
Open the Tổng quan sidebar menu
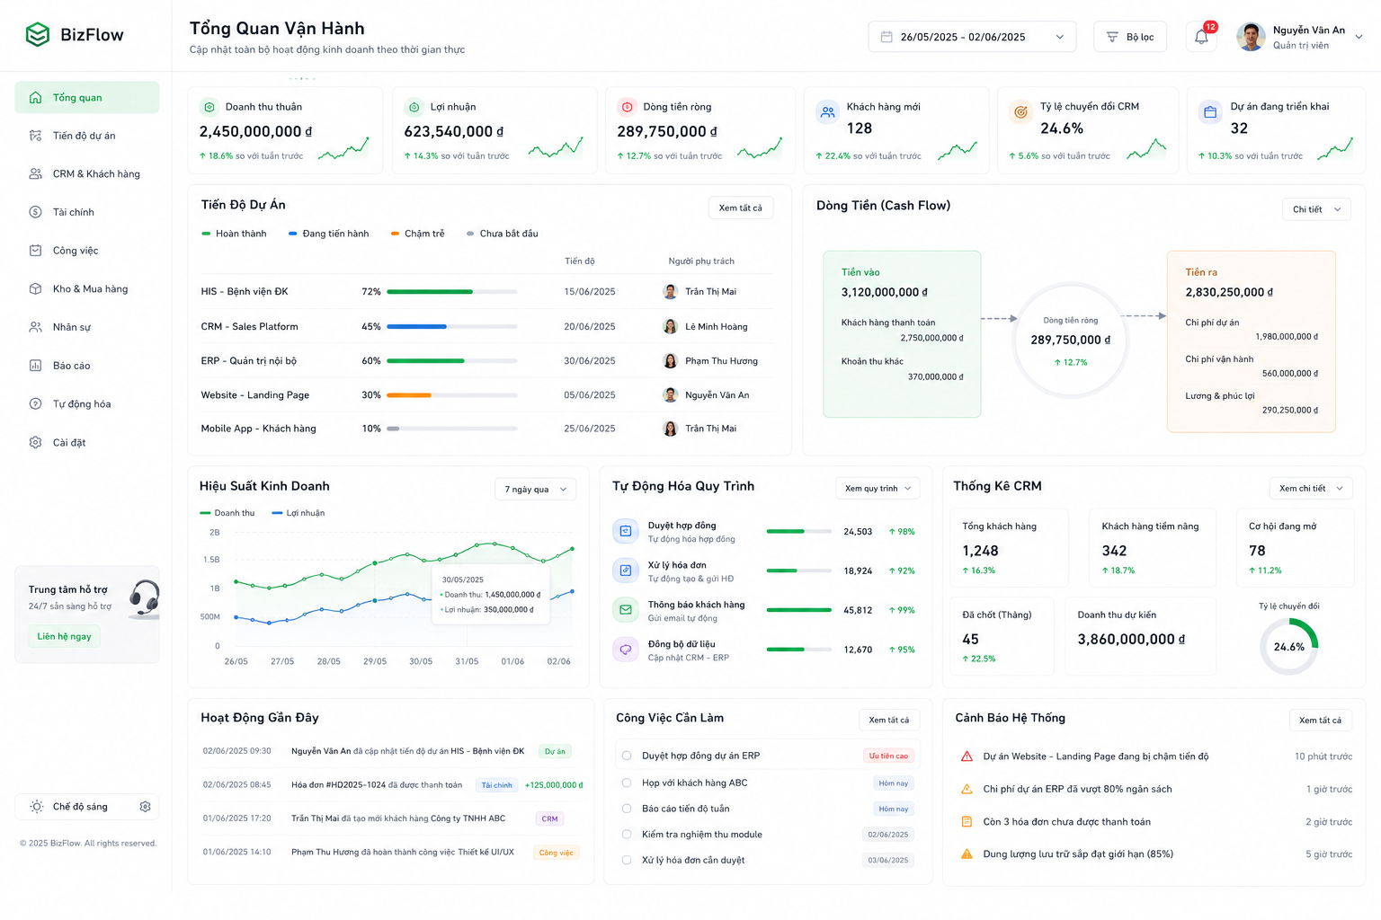[87, 97]
